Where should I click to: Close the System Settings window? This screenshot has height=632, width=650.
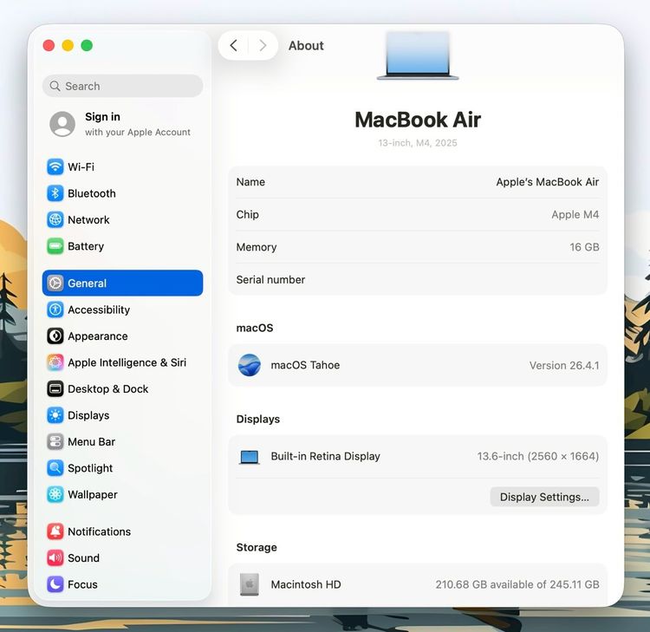click(49, 45)
